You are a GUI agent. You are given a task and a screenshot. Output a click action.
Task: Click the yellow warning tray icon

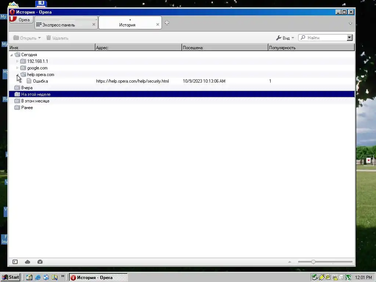tap(335, 278)
